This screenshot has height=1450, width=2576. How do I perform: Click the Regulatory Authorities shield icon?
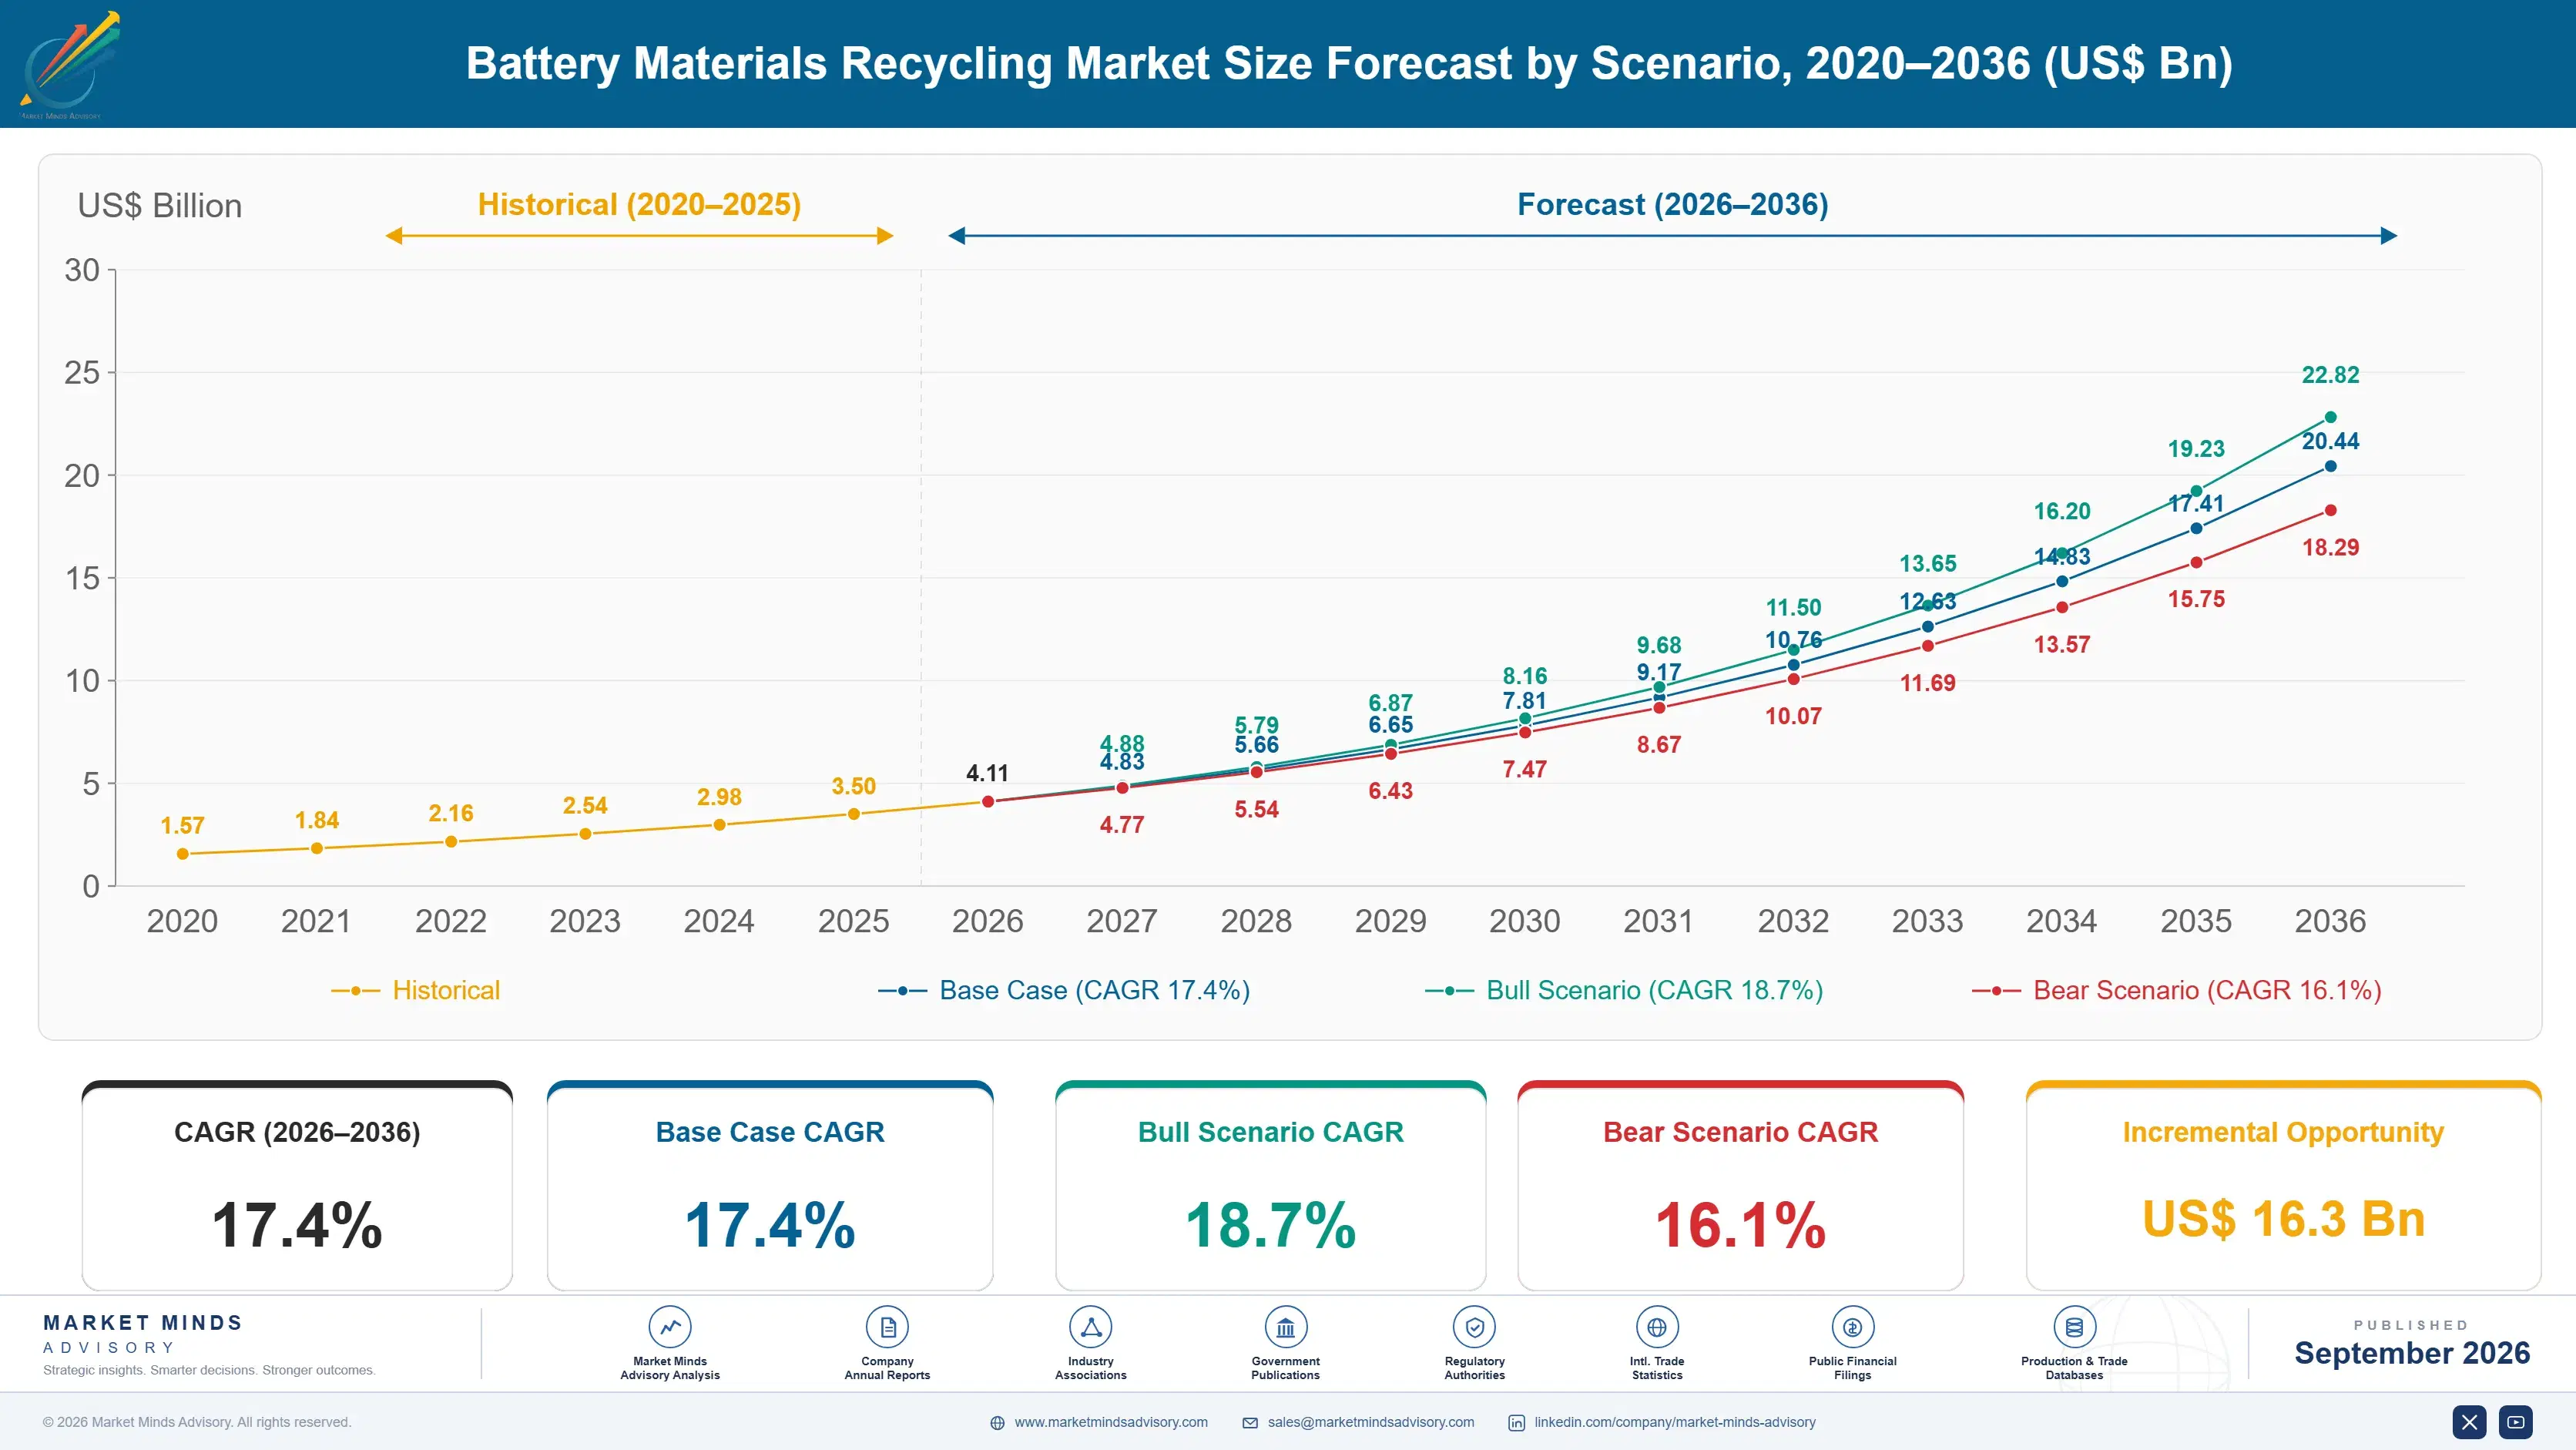(1475, 1327)
